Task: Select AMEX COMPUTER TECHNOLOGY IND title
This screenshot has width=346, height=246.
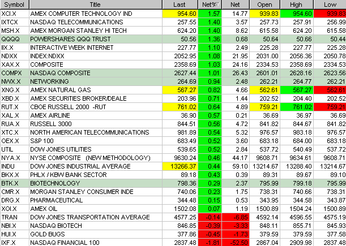Action: pyautogui.click(x=81, y=14)
